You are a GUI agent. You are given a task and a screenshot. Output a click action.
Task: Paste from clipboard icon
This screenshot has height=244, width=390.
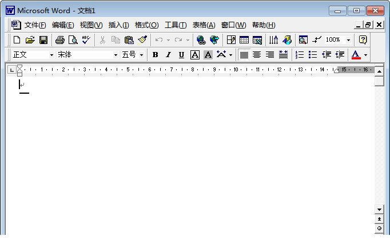[x=129, y=40]
